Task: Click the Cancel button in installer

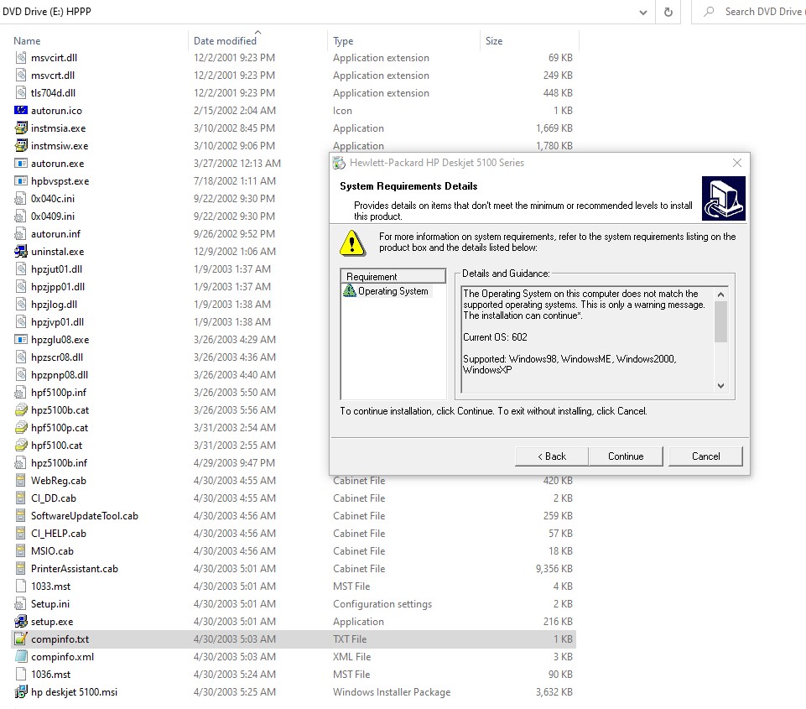Action: (705, 456)
